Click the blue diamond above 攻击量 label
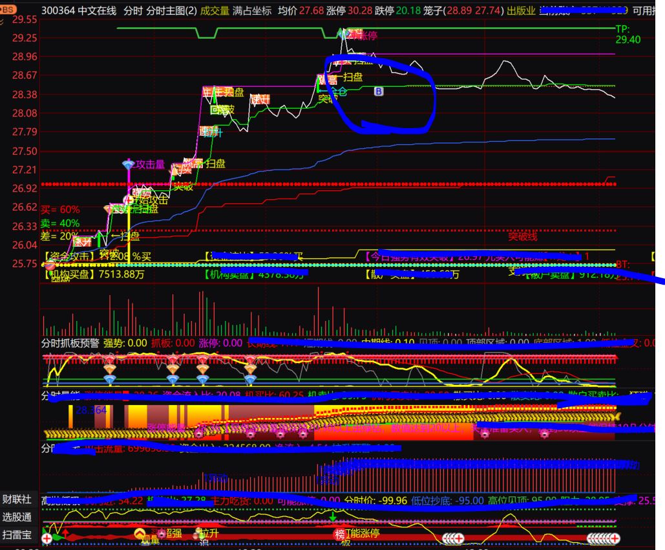 tap(128, 164)
